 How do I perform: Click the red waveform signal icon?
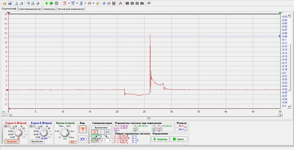65,3
